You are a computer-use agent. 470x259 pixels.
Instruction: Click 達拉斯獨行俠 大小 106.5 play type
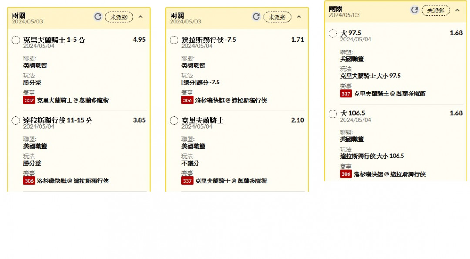(x=372, y=156)
